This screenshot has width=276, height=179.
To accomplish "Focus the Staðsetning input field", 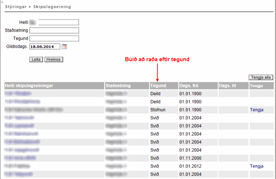I will tap(54, 30).
